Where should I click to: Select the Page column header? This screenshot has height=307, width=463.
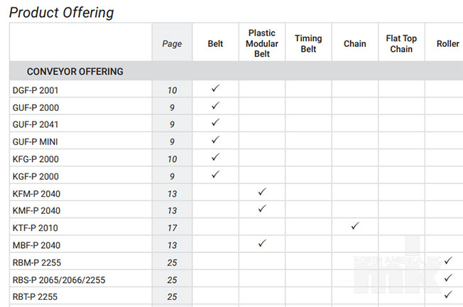pyautogui.click(x=172, y=44)
